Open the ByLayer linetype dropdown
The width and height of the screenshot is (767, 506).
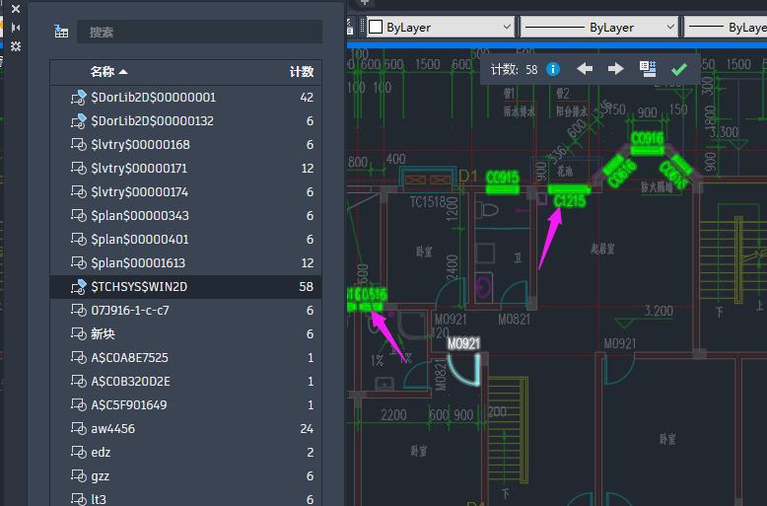point(599,27)
